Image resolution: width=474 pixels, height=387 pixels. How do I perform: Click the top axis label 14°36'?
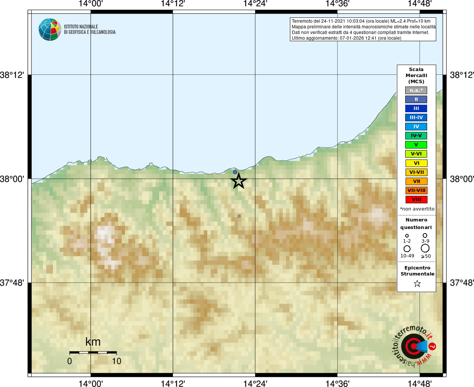tap(337, 4)
